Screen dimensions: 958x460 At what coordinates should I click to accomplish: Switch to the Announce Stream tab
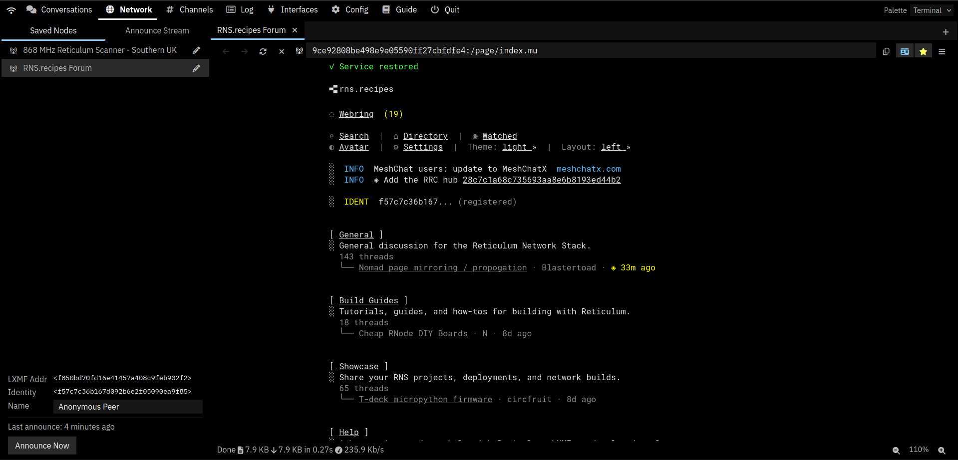157,31
